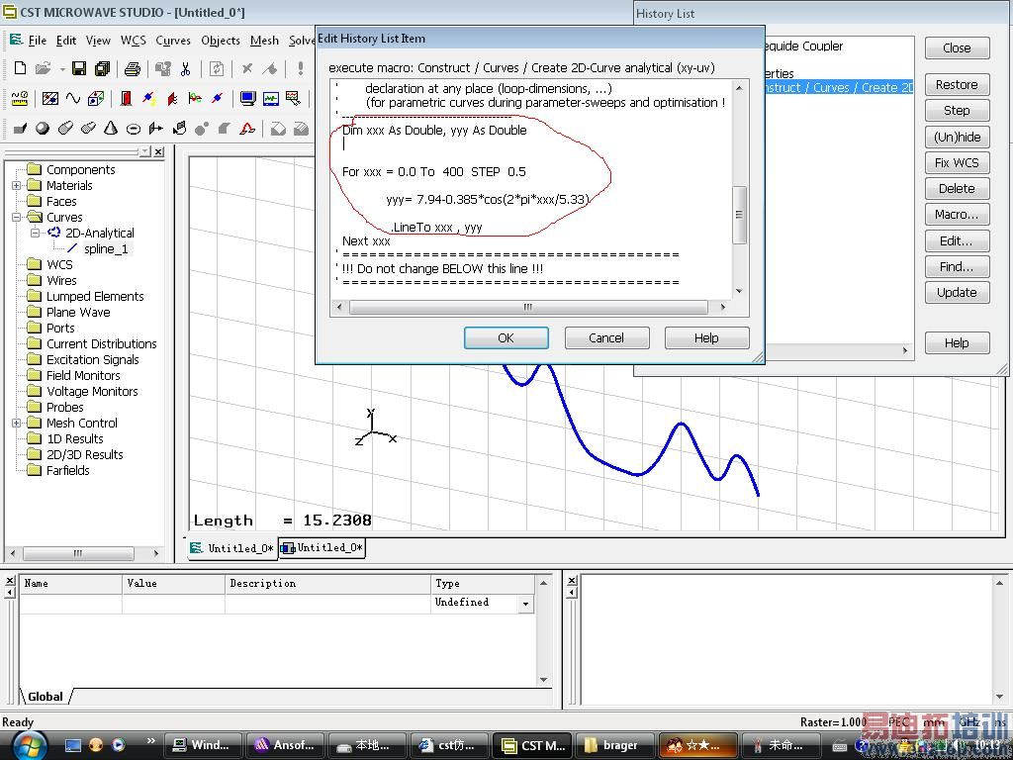The height and width of the screenshot is (760, 1013).
Task: Click the navigation tree horizontal scrollbar
Action: pos(83,553)
